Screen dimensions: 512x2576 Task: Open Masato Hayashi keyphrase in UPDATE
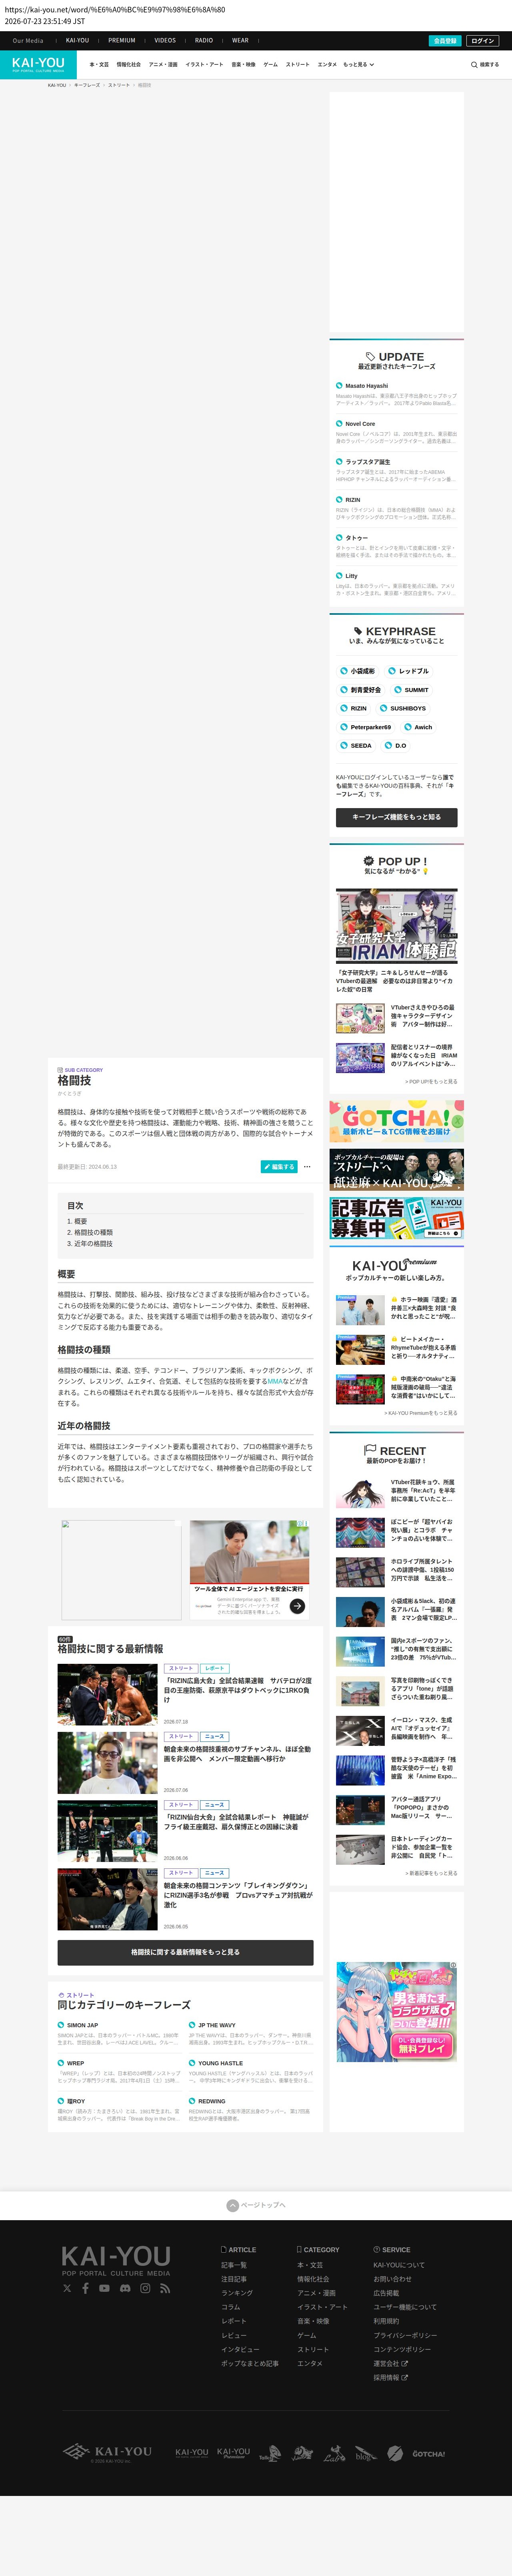(x=367, y=385)
